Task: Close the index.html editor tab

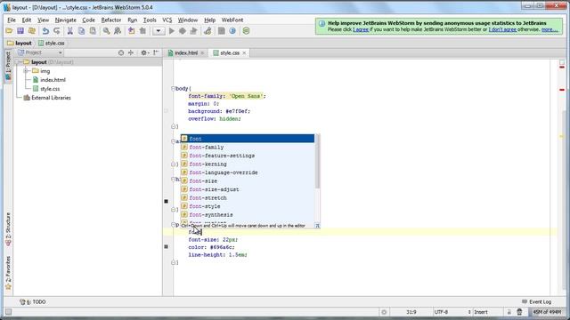Action: pyautogui.click(x=202, y=53)
